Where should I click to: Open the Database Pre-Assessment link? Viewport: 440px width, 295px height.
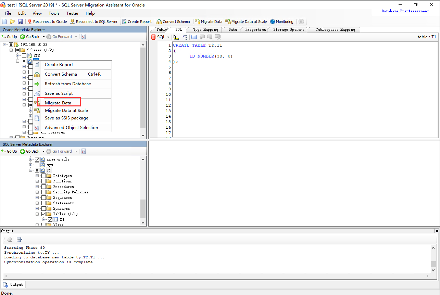tap(405, 11)
